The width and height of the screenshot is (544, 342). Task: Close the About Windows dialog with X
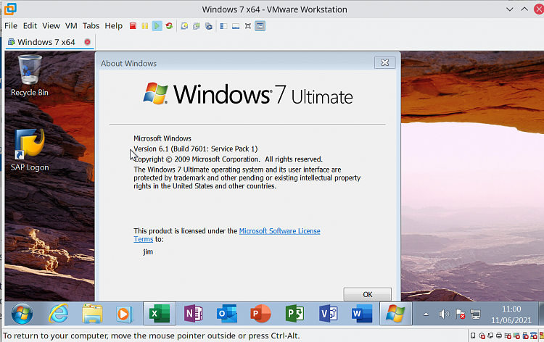[384, 63]
